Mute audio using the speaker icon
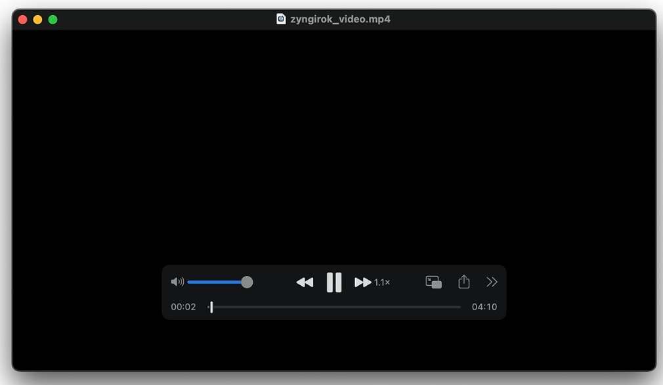Image resolution: width=663 pixels, height=385 pixels. pos(177,282)
